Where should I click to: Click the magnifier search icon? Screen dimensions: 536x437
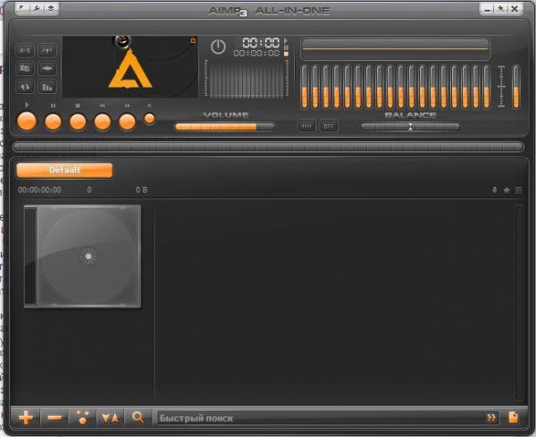pos(138,417)
